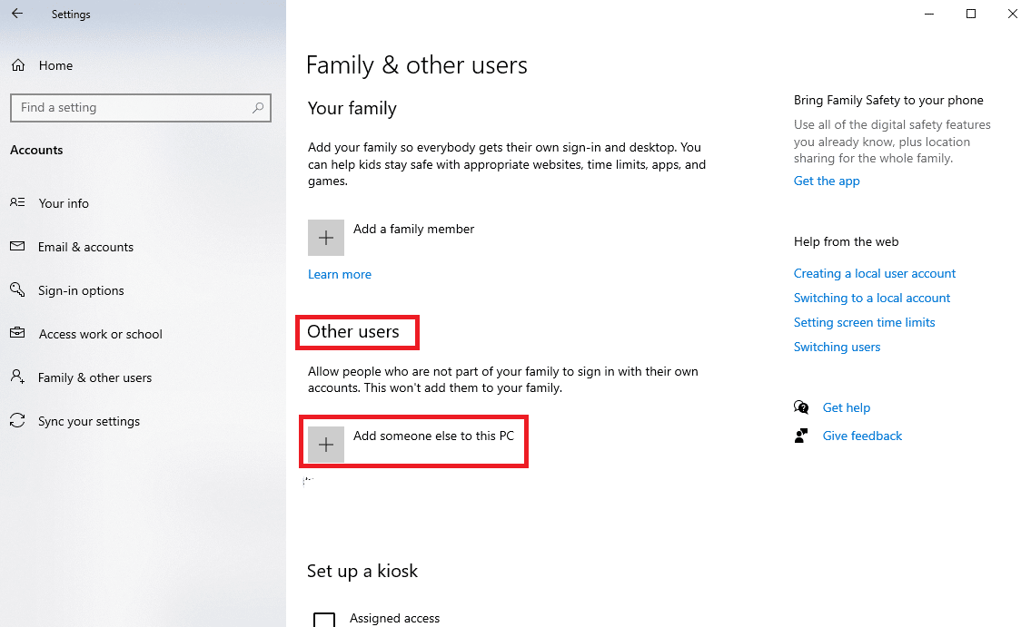Maximize the Settings window

(x=970, y=14)
